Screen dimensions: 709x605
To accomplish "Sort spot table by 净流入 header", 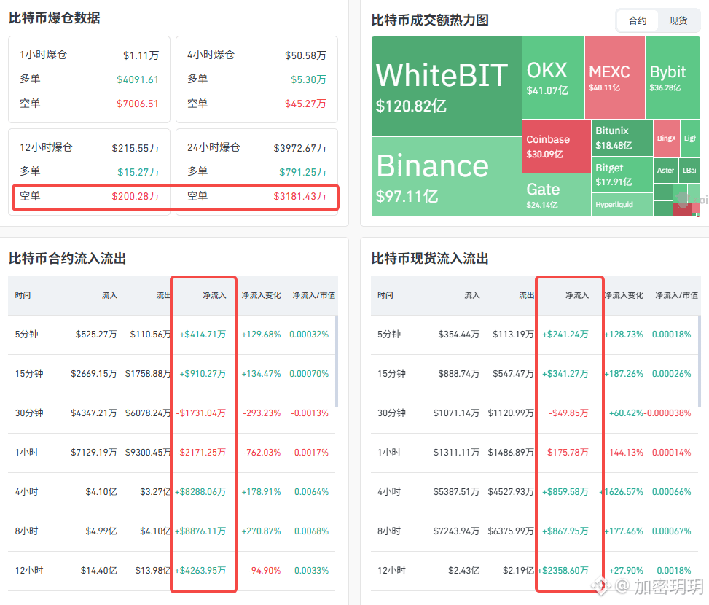I will pyautogui.click(x=577, y=295).
